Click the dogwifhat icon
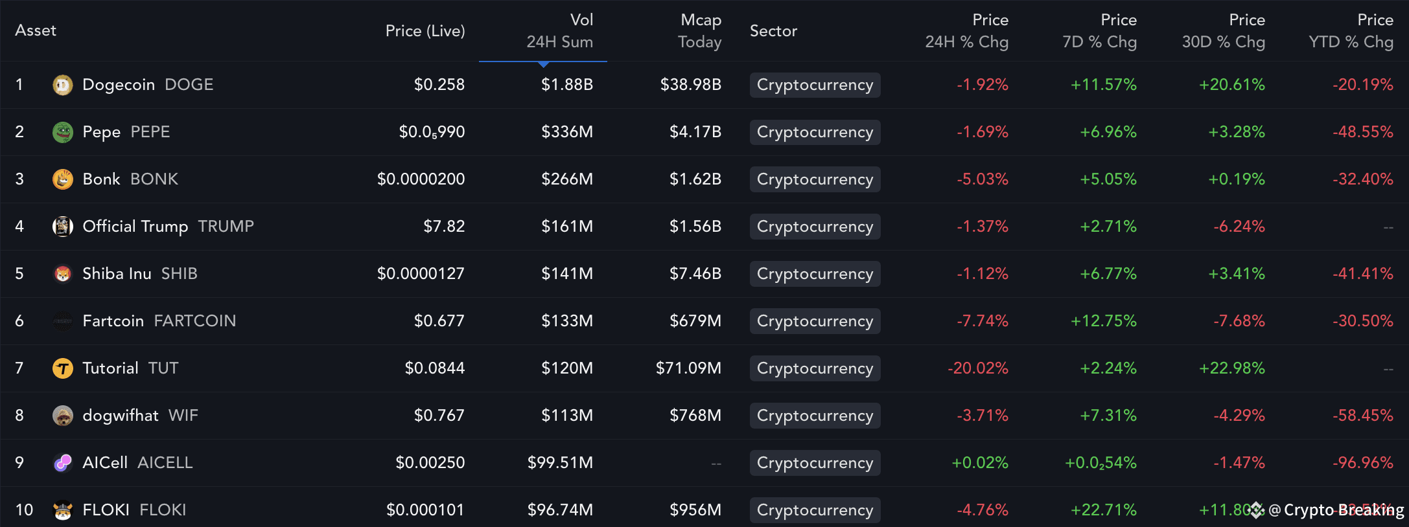This screenshot has height=527, width=1409. (63, 416)
